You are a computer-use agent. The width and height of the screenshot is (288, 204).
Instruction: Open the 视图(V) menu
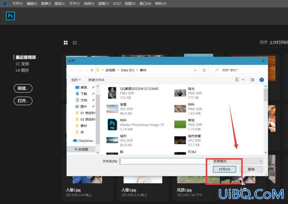coord(130,4)
